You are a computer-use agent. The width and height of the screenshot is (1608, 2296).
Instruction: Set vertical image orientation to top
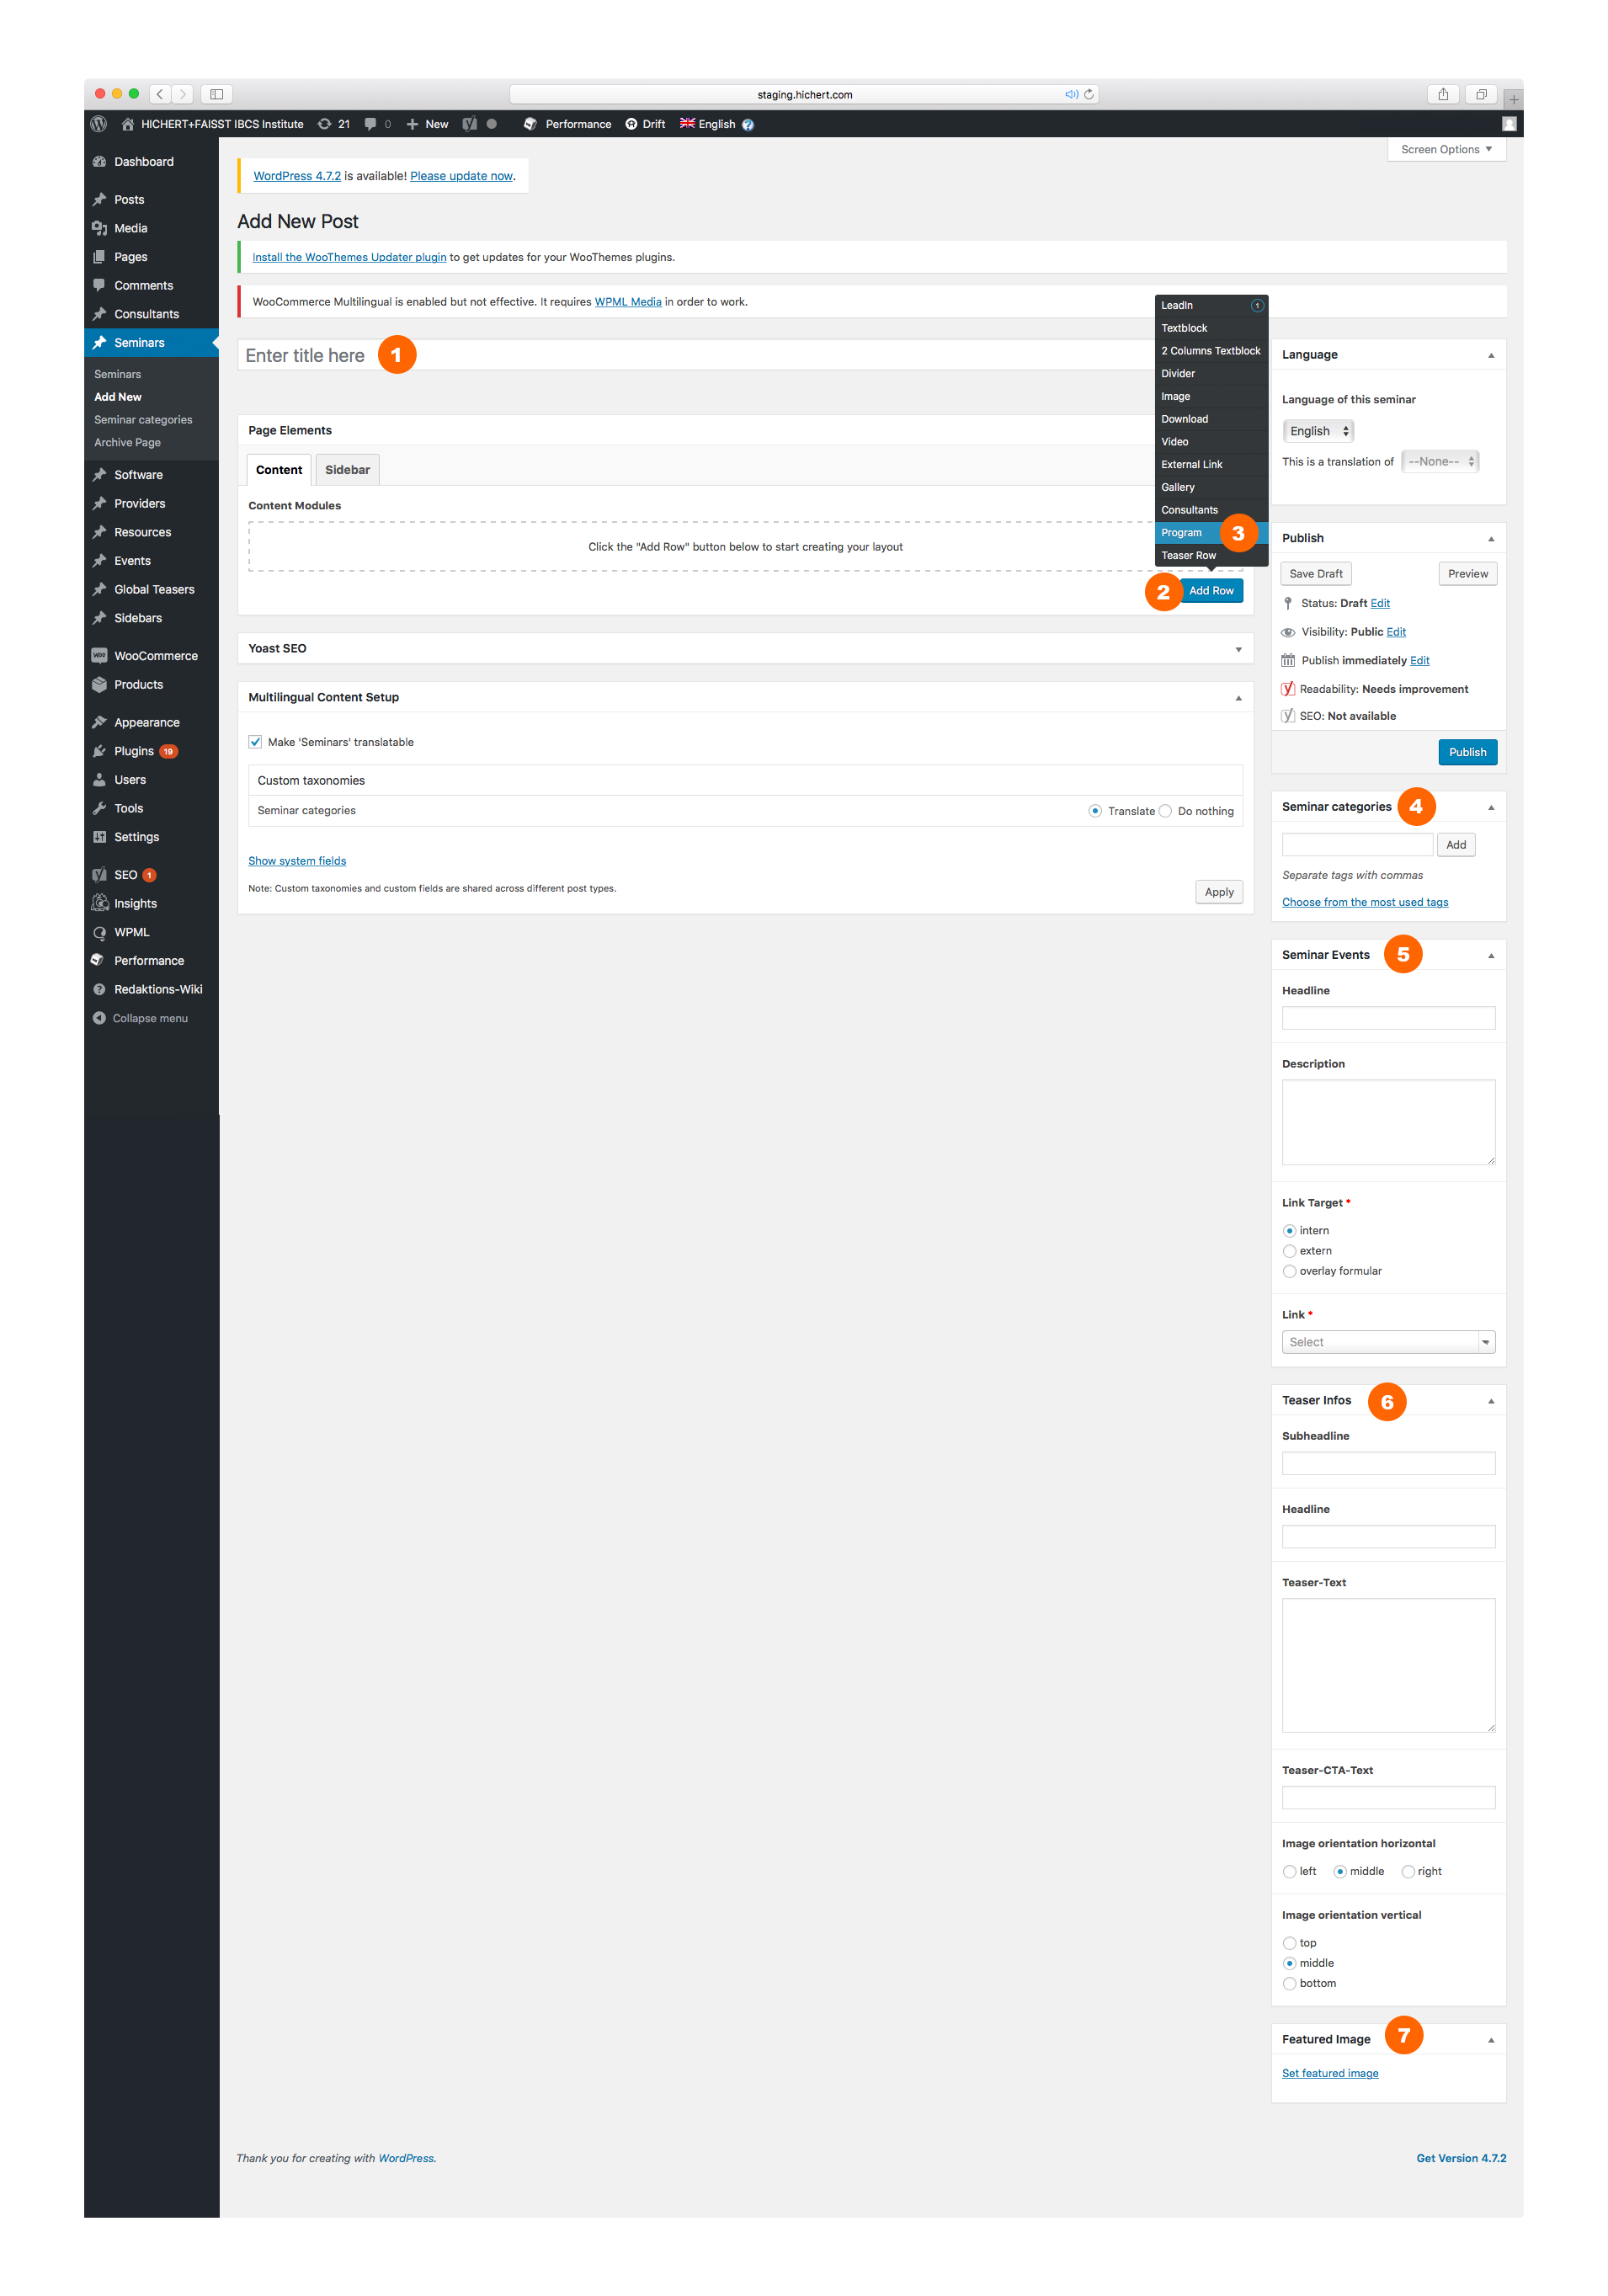coord(1288,1943)
